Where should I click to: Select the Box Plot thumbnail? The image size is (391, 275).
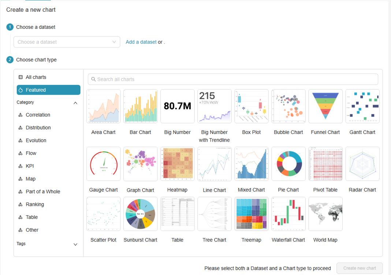coord(252,106)
